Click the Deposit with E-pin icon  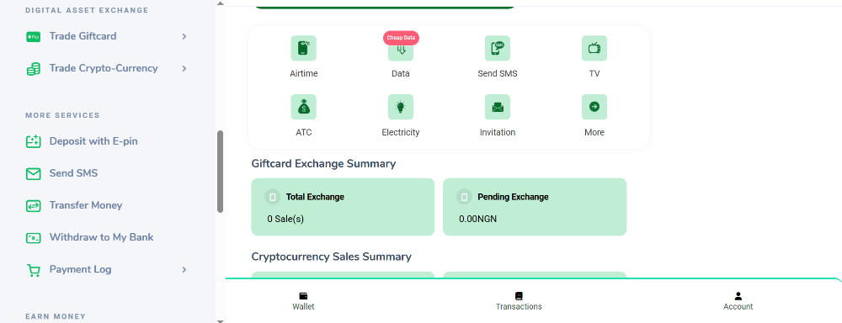34,141
